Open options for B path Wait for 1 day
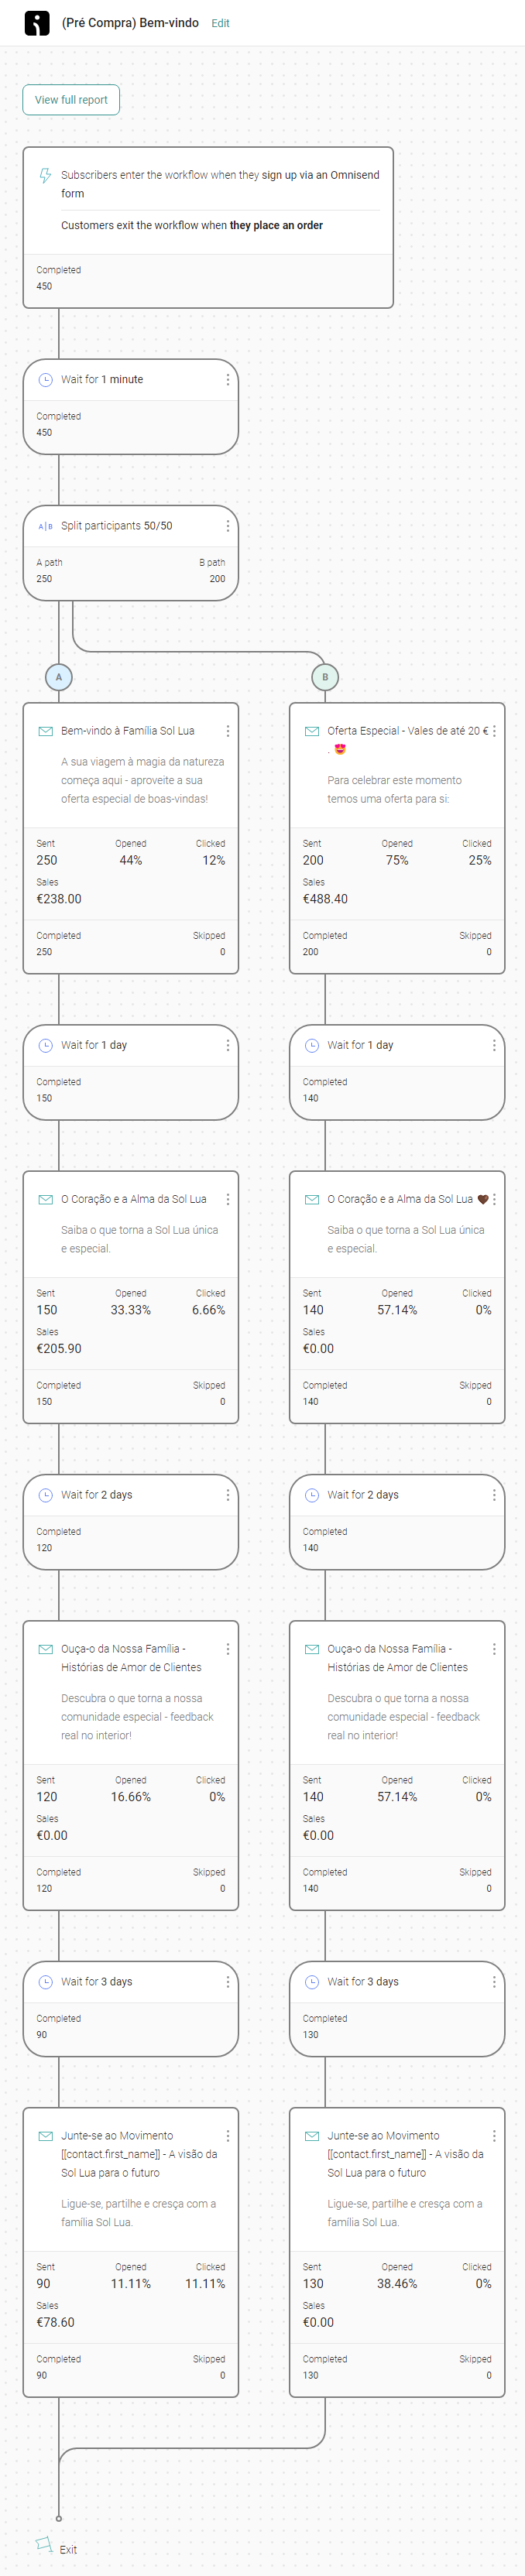The image size is (525, 2576). pos(494,1045)
